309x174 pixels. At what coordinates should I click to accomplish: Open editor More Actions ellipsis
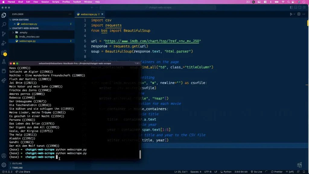[304, 14]
